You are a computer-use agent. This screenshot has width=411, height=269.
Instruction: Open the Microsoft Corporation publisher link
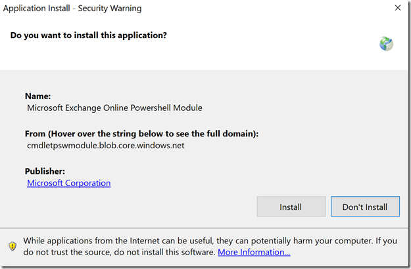[x=68, y=183]
